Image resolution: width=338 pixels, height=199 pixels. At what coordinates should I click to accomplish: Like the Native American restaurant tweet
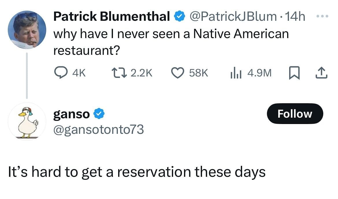[178, 73]
